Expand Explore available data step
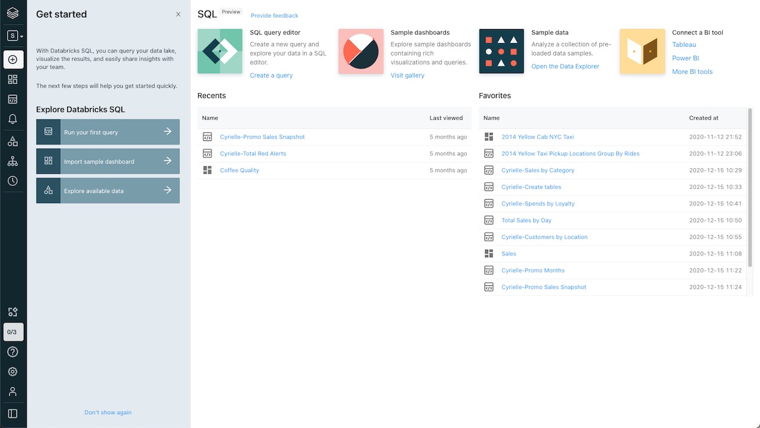The width and height of the screenshot is (760, 428). (x=108, y=190)
